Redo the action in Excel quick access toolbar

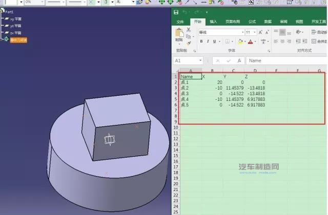pos(196,12)
